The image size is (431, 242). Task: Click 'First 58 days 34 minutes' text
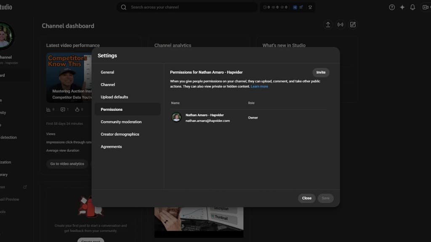[x=64, y=124]
